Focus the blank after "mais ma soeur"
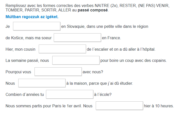181x117 pixels. (77, 38)
